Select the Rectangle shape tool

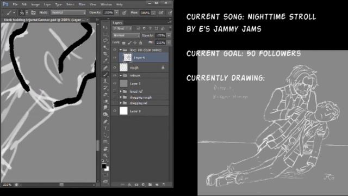point(105,142)
